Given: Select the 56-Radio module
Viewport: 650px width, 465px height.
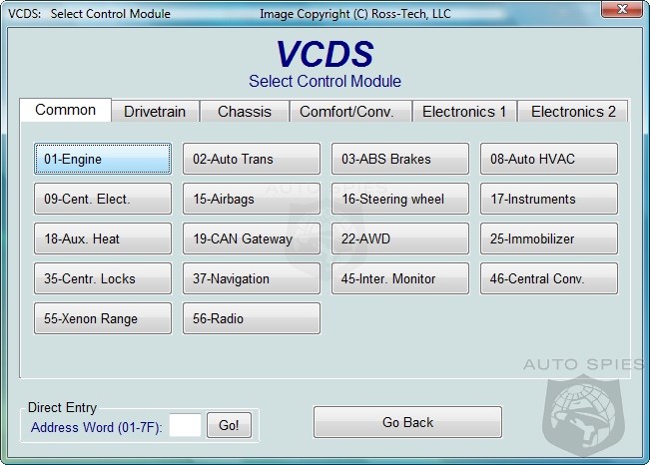Looking at the screenshot, I should 251,318.
